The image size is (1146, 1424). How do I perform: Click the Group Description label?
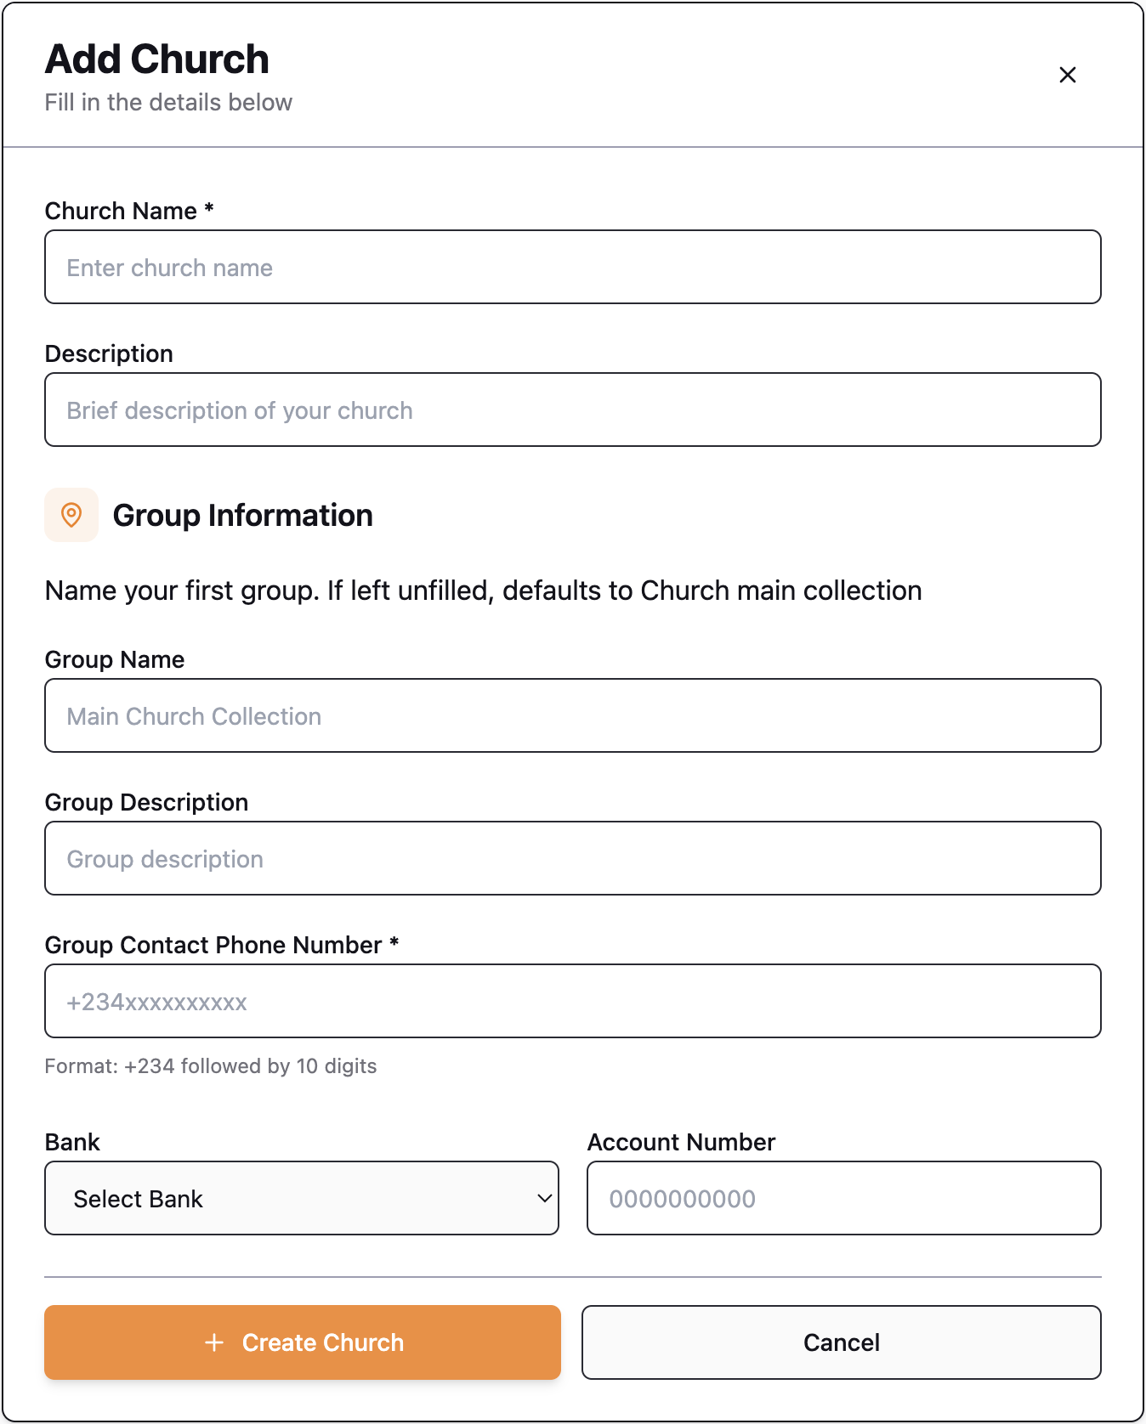click(x=146, y=802)
